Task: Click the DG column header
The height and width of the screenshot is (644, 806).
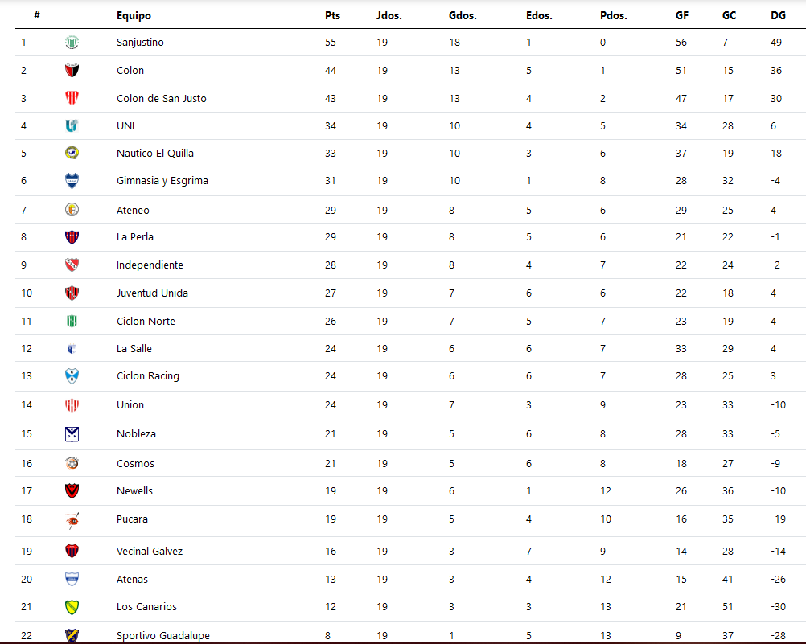Action: click(778, 15)
